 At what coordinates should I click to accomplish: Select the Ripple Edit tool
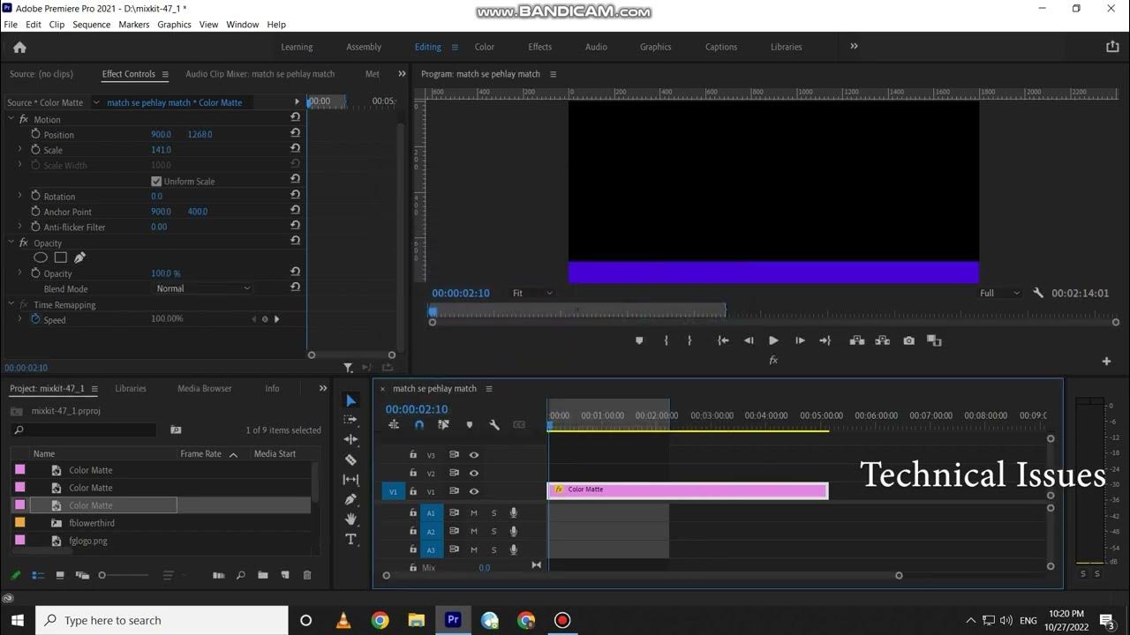[350, 439]
